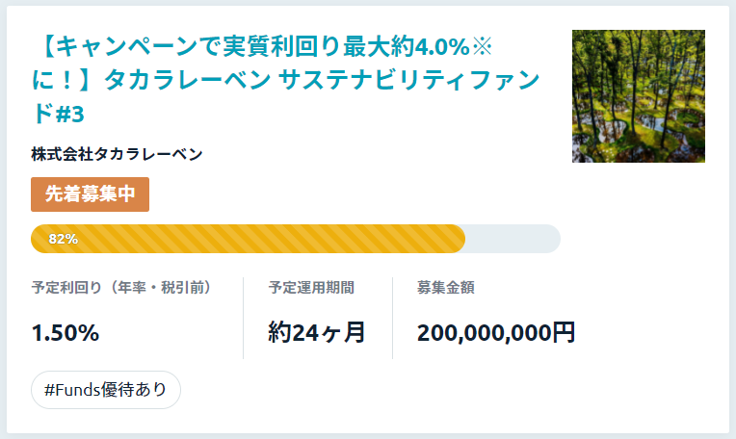736x439 pixels.
Task: Click the 予定運用期間 label
Action: (x=311, y=287)
